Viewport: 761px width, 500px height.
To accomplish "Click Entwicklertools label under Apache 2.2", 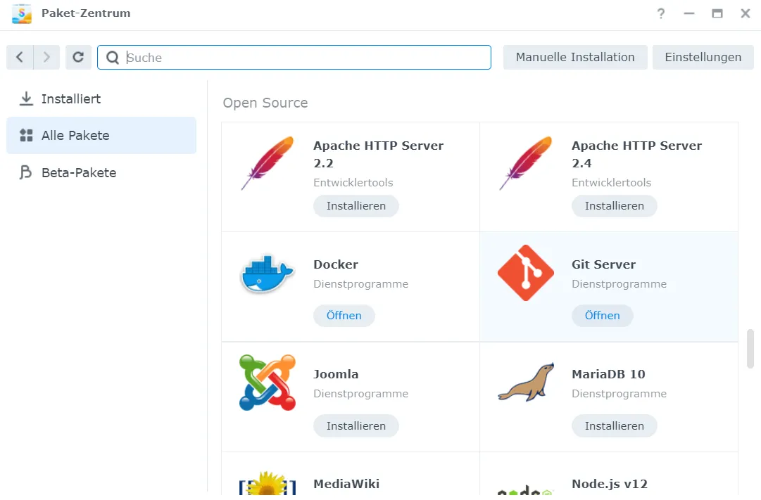I will coord(353,183).
